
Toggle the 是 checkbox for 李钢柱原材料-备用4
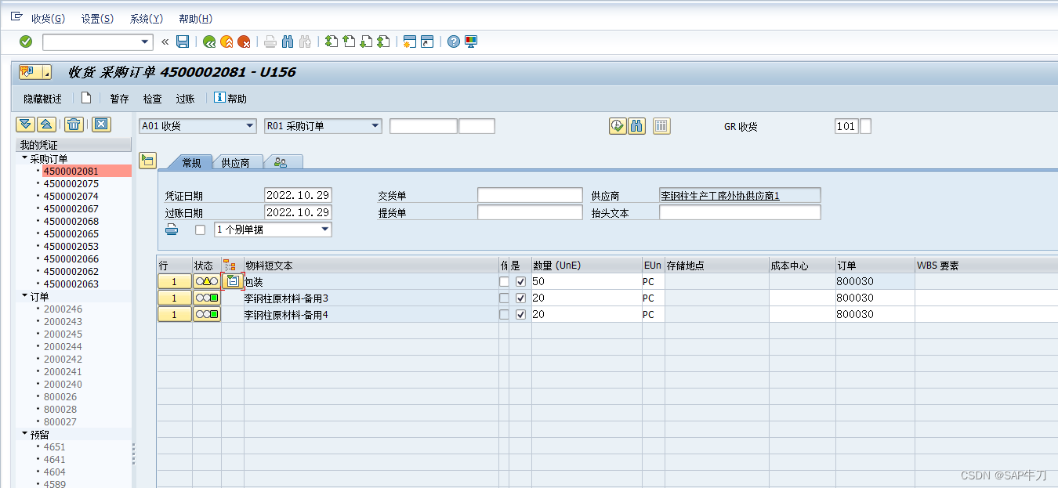[x=520, y=314]
